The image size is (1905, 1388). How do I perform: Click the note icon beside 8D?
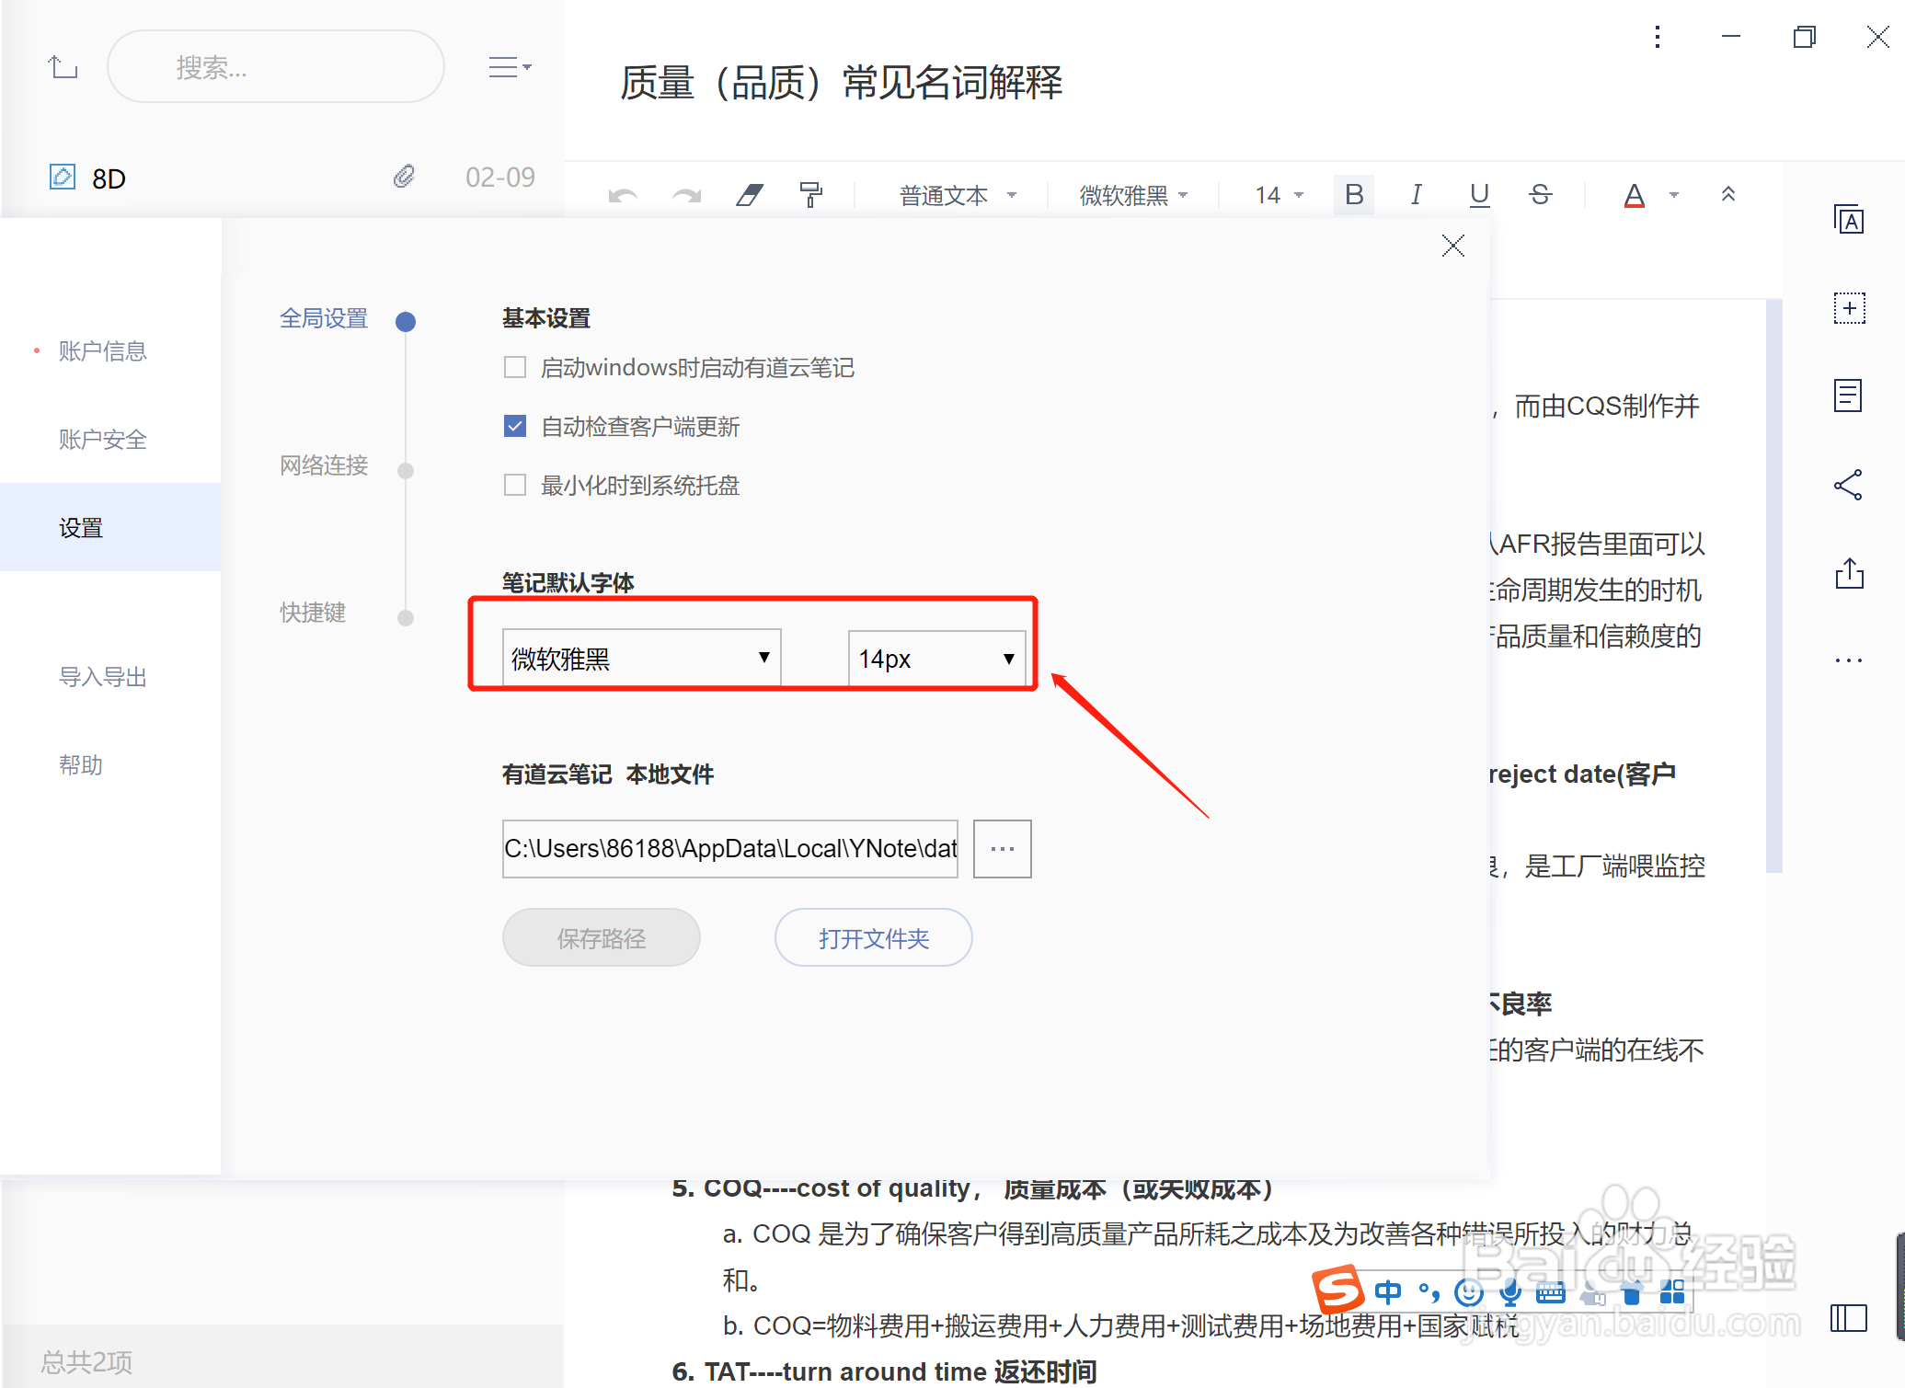tap(62, 177)
